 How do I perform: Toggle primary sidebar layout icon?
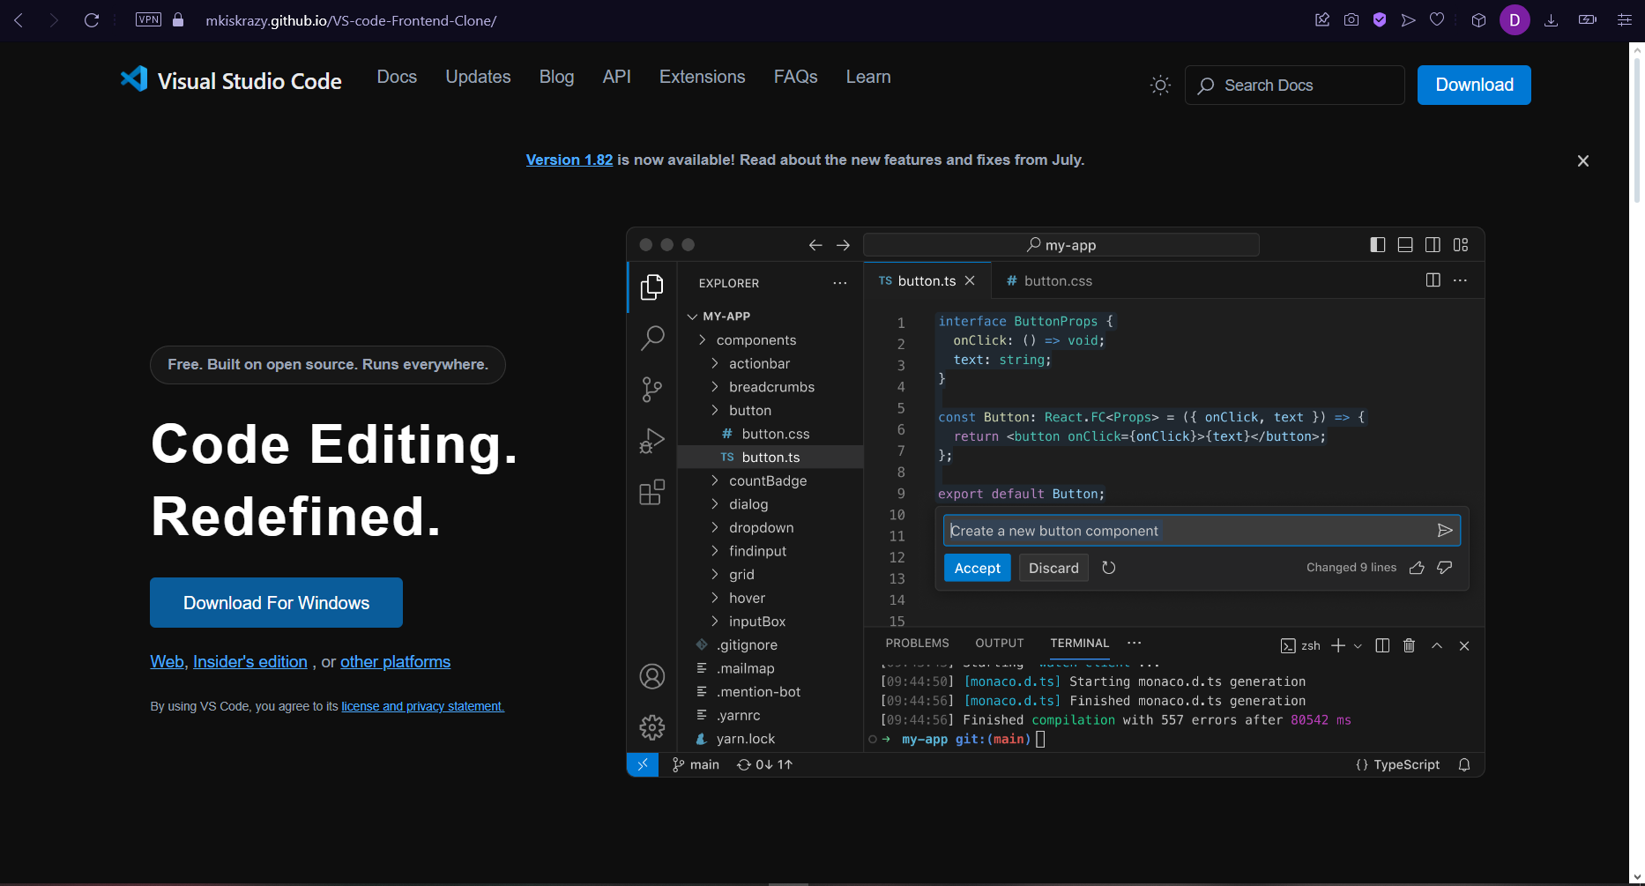click(1378, 244)
